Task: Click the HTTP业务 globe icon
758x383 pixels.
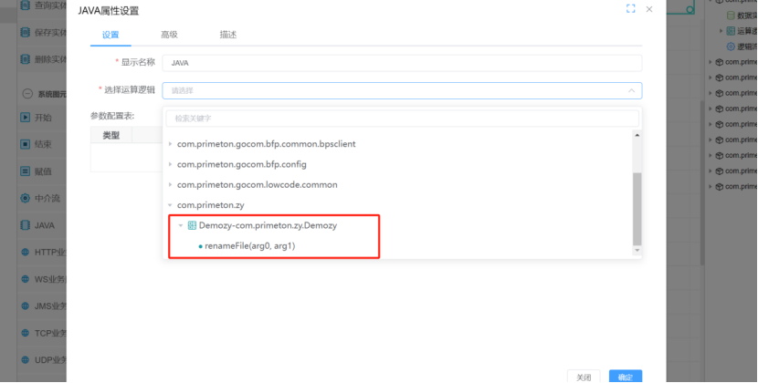Action: point(26,252)
